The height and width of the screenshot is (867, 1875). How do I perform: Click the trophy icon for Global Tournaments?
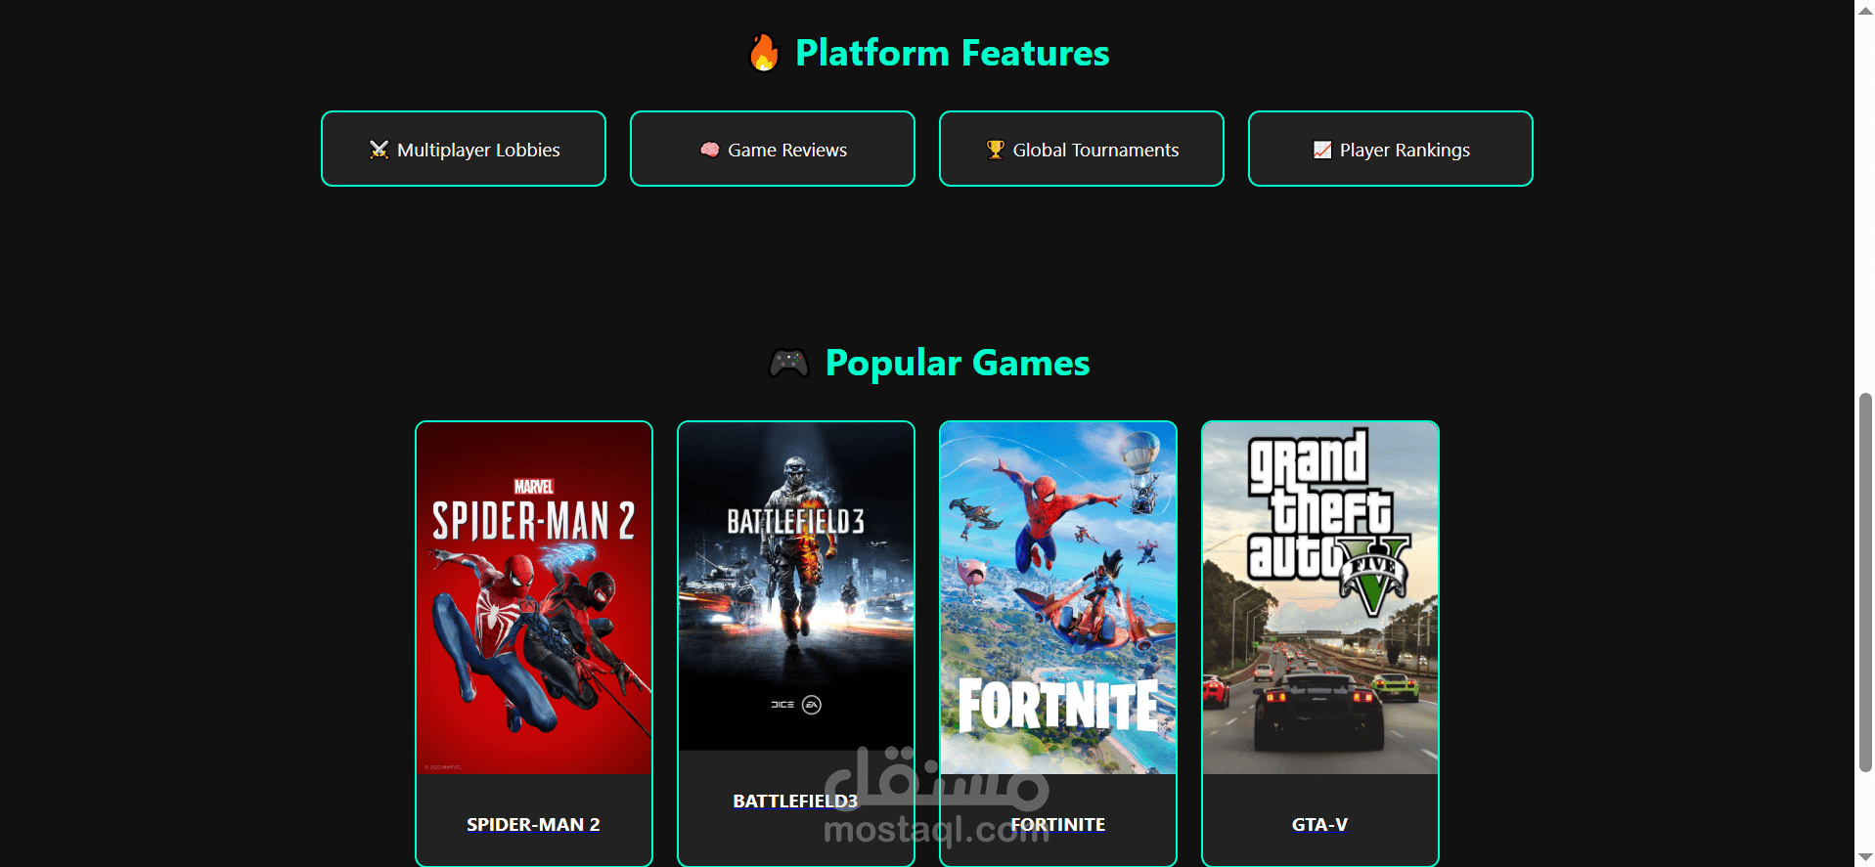(x=995, y=150)
